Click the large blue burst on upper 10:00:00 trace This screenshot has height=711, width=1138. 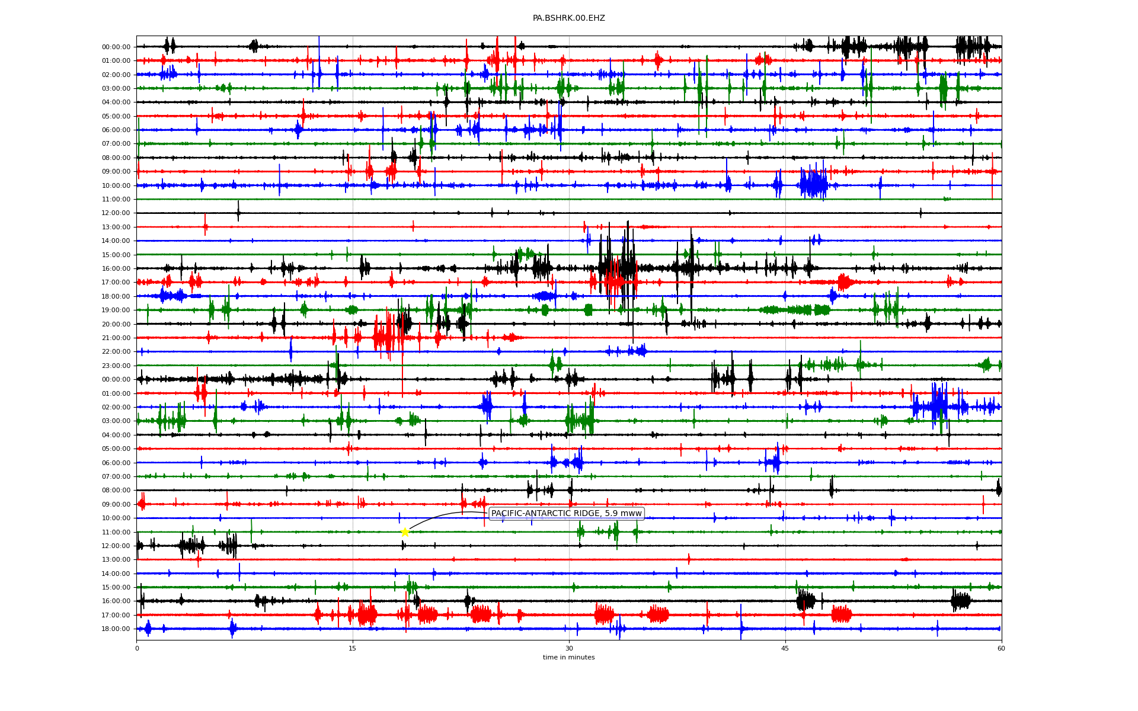pos(813,185)
